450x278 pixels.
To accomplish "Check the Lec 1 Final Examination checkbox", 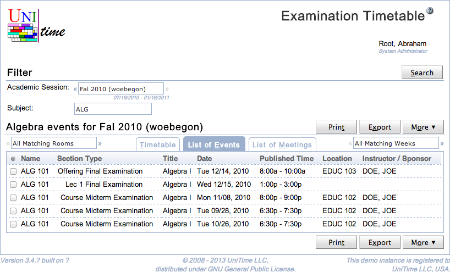I will coord(13,185).
